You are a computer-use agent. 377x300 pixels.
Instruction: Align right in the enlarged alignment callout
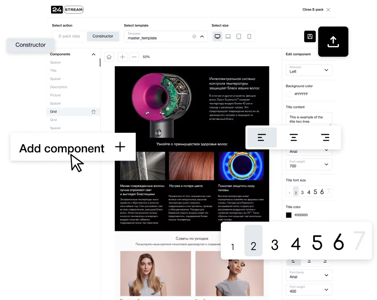[x=325, y=137]
